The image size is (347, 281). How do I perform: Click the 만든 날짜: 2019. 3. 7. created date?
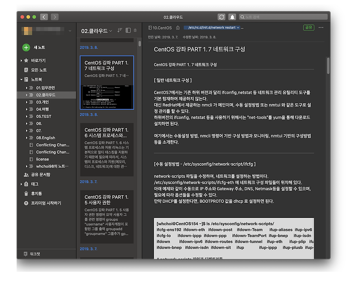pos(163,37)
